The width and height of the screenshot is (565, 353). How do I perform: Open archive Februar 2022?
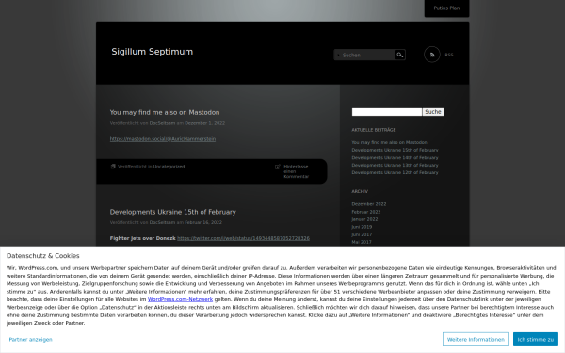(366, 212)
